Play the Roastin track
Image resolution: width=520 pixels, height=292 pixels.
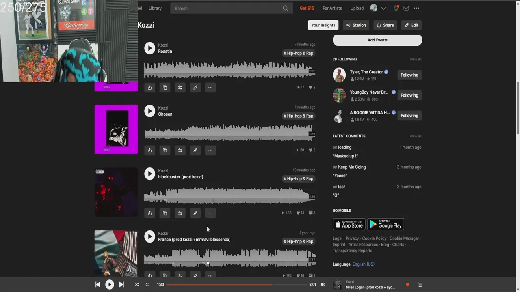tap(149, 48)
